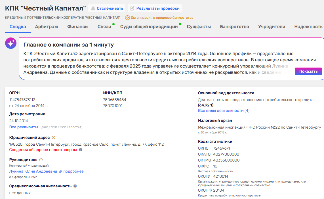Open the Все реквизиты link
Viewport: 324px width, 199px height.
24,127
